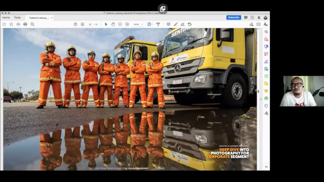324x182 pixels.
Task: Switch to the Home tab
Action: pyautogui.click(x=6, y=17)
